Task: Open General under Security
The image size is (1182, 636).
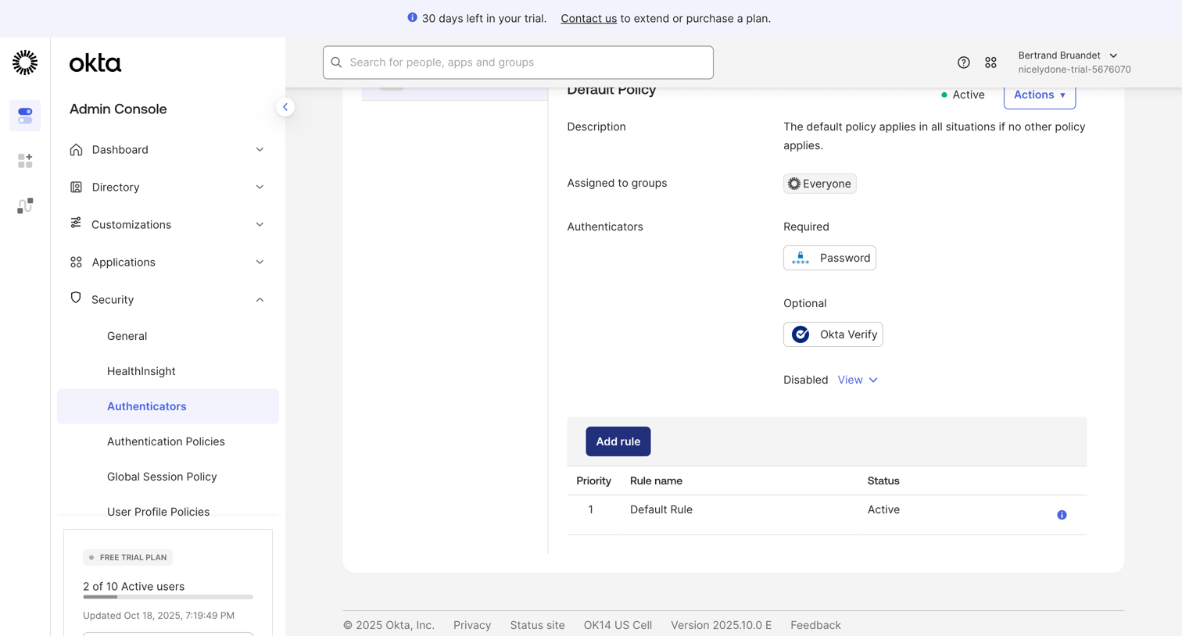Action: click(x=127, y=336)
